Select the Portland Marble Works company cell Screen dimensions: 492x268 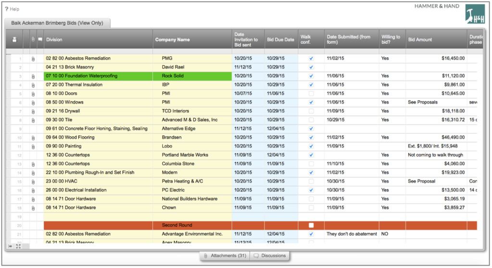pos(192,155)
